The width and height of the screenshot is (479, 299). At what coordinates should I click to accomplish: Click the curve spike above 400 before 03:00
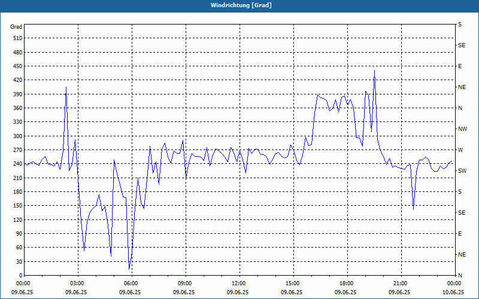pyautogui.click(x=66, y=87)
